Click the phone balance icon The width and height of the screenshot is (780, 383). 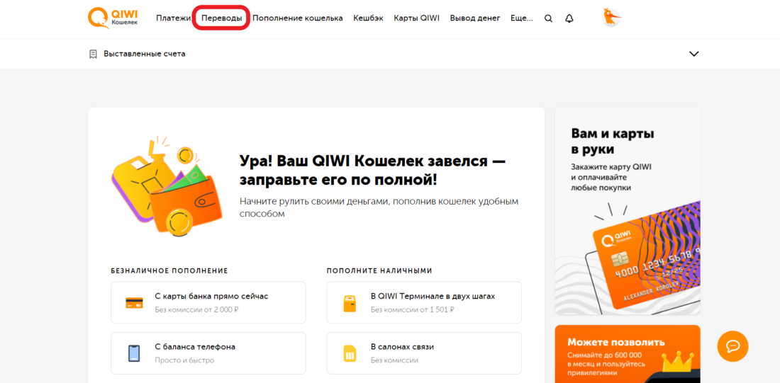pyautogui.click(x=134, y=353)
